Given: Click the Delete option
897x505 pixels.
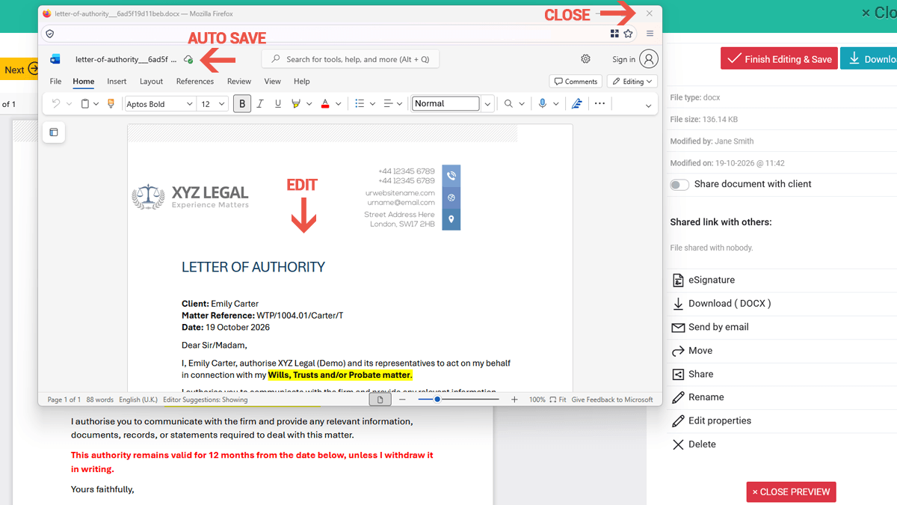Looking at the screenshot, I should pyautogui.click(x=694, y=444).
